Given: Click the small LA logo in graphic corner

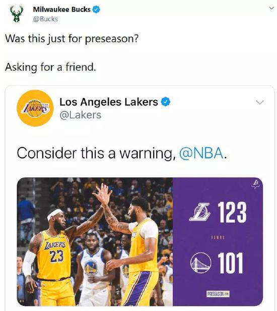Looking at the screenshot, I should [x=255, y=184].
